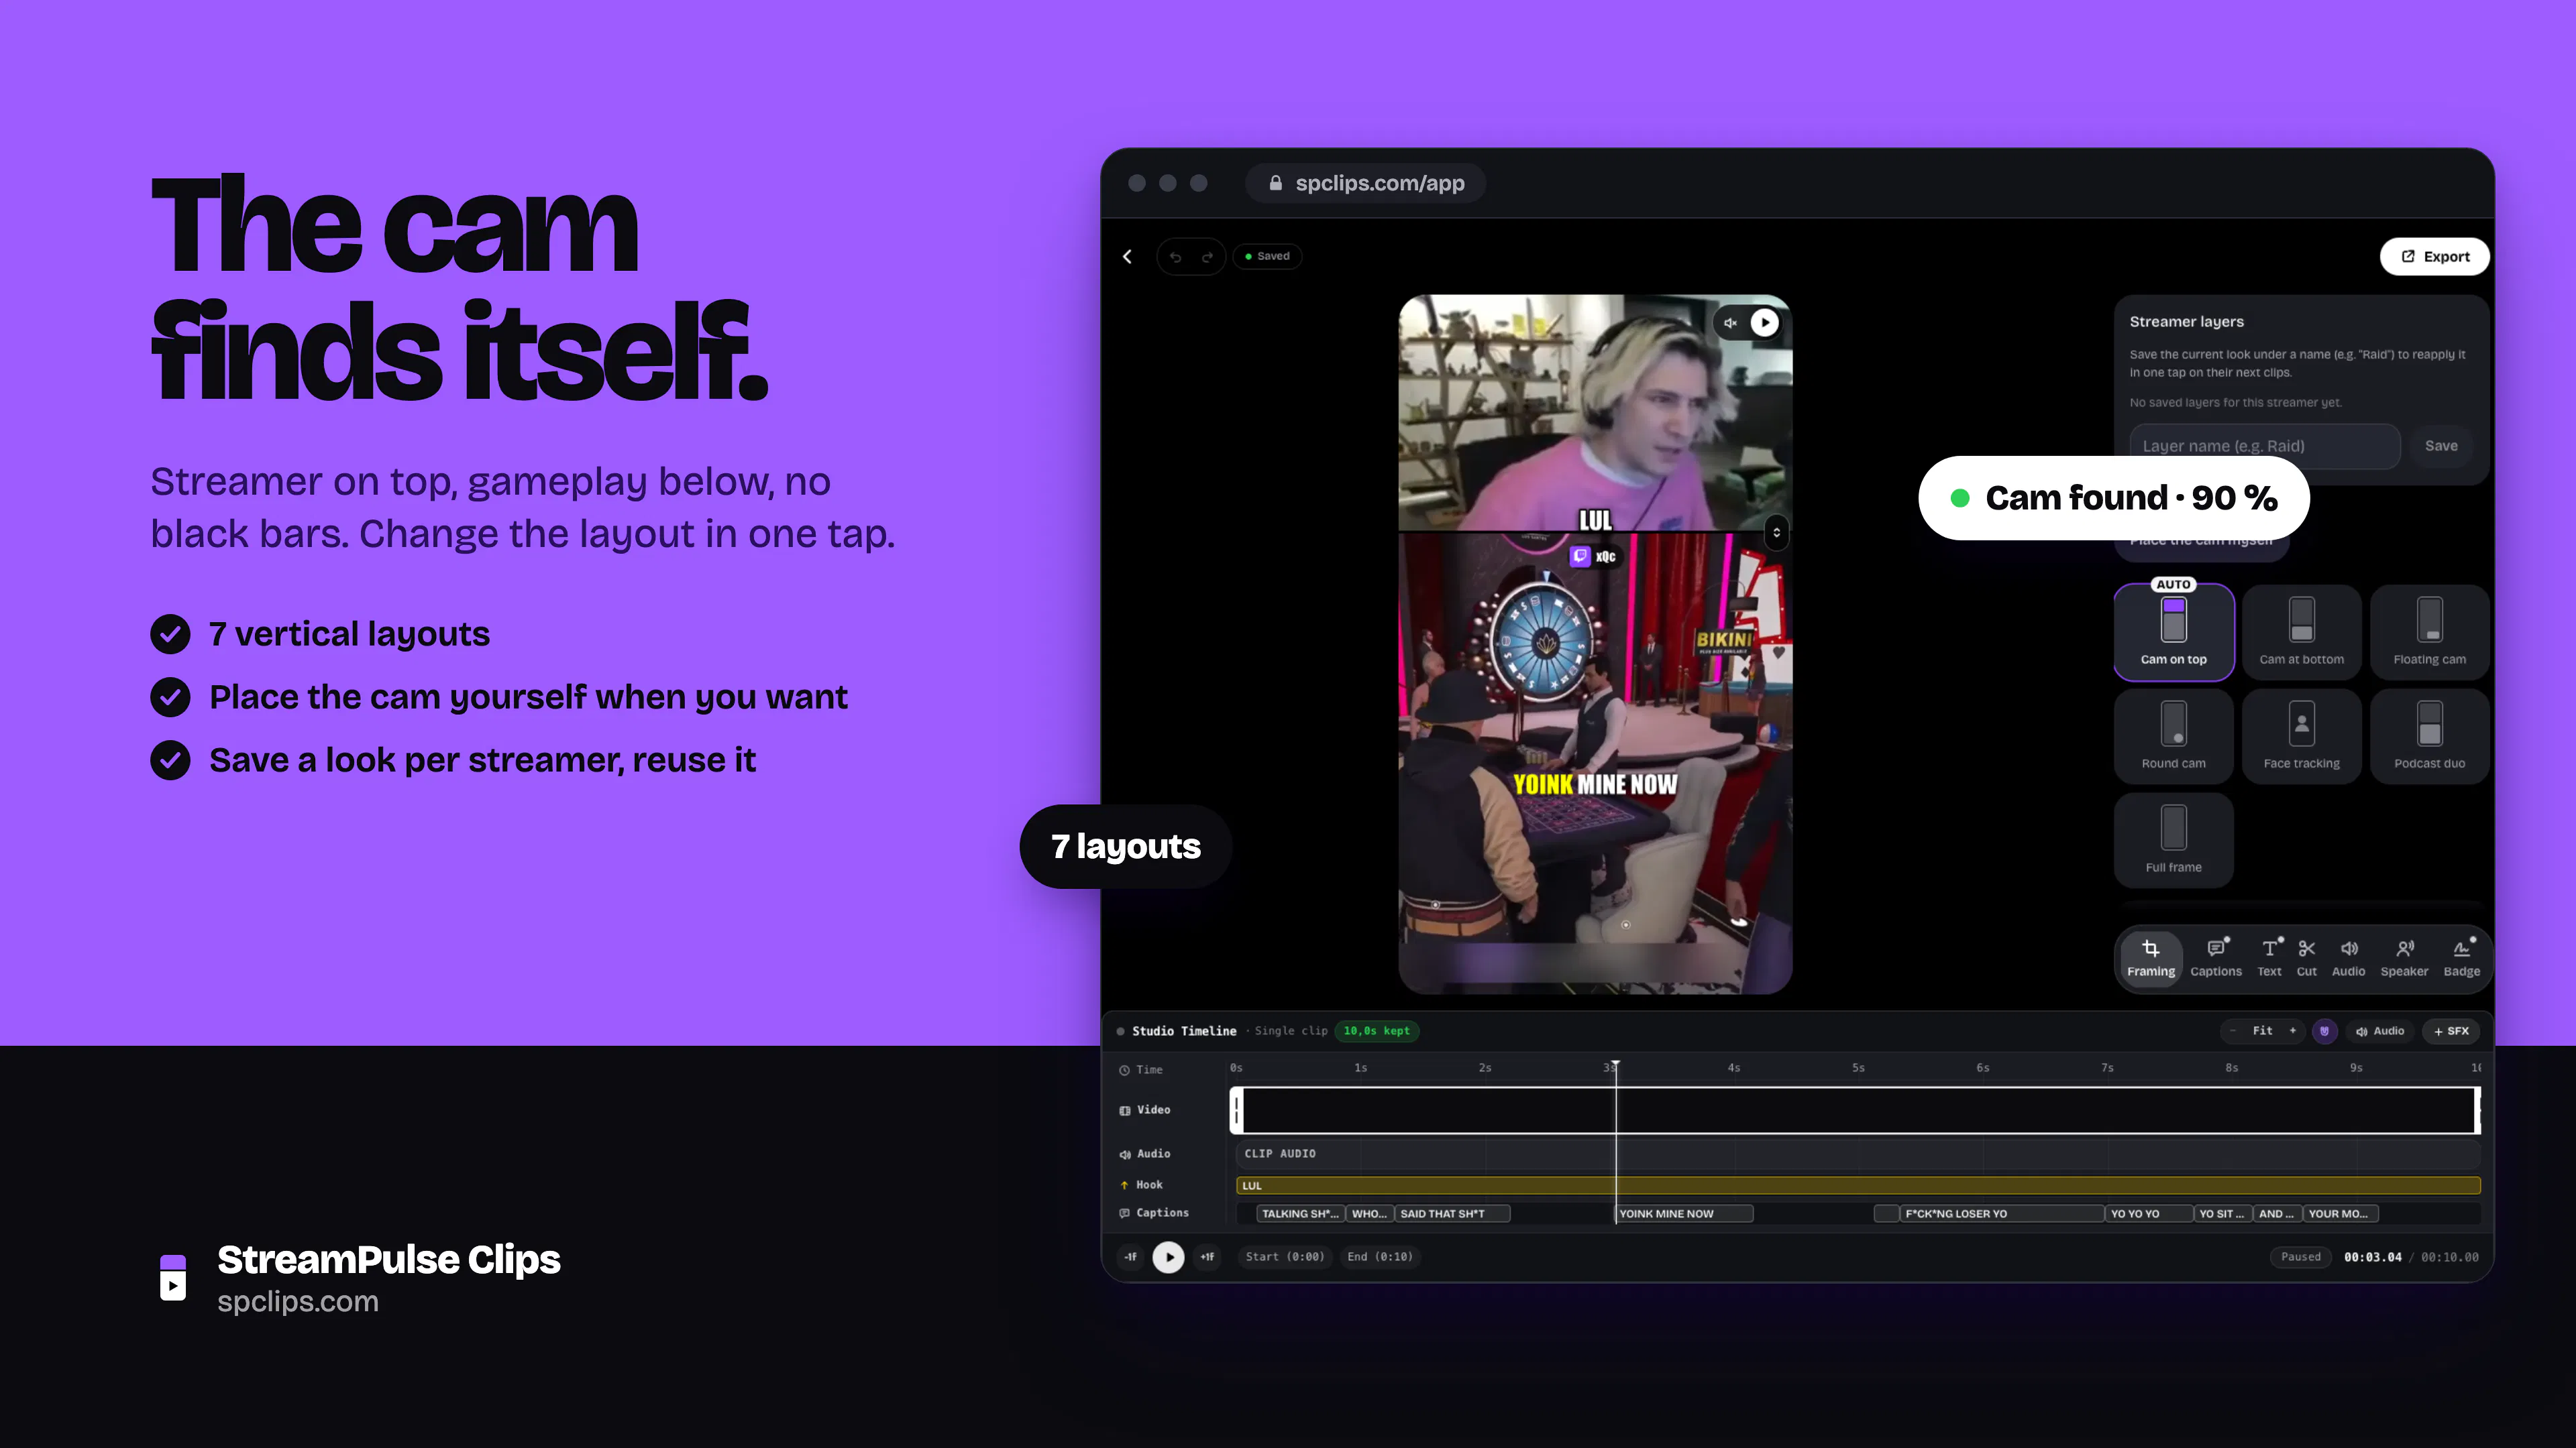This screenshot has height=1448, width=2576.
Task: Open the Speaker tab
Action: coord(2405,959)
